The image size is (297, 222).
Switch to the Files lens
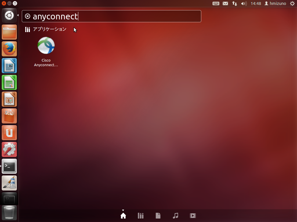(x=158, y=216)
